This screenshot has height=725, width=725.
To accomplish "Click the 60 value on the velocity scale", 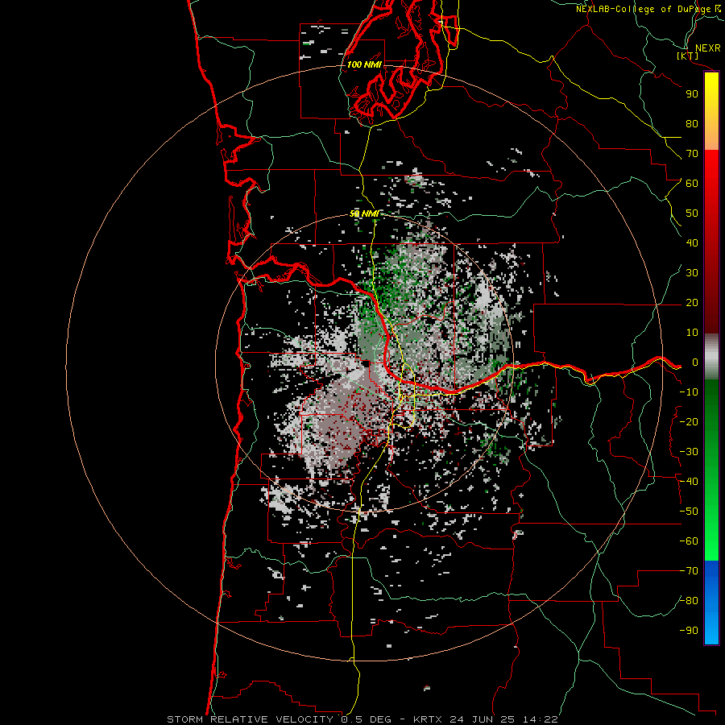I will coord(692,184).
